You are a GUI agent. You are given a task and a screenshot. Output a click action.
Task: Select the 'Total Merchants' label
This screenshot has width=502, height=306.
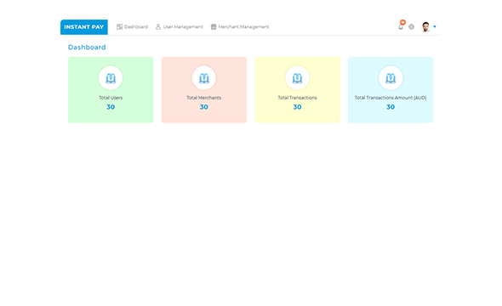pyautogui.click(x=204, y=98)
